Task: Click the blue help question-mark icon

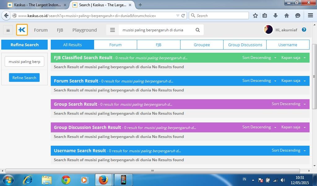Action: (304, 30)
